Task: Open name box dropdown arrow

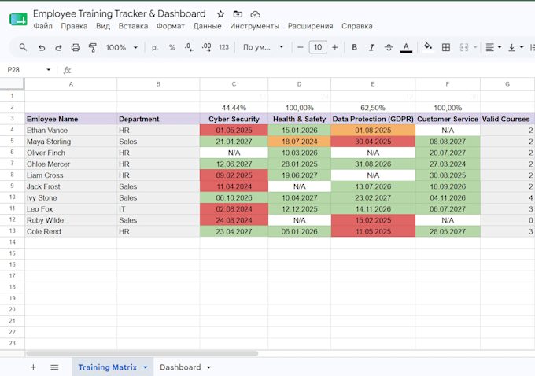Action: pos(49,70)
